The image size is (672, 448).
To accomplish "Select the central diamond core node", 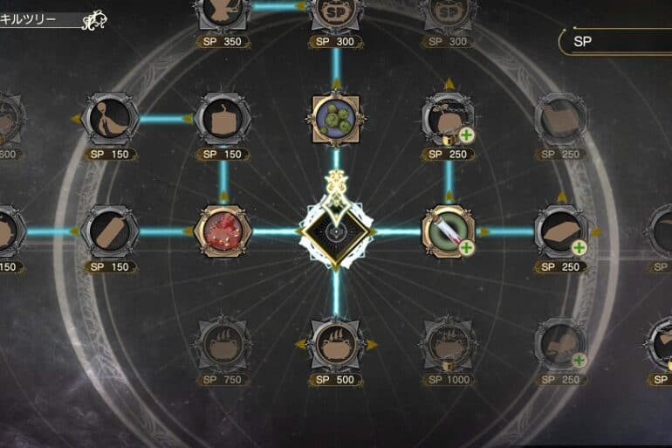I will 336,232.
